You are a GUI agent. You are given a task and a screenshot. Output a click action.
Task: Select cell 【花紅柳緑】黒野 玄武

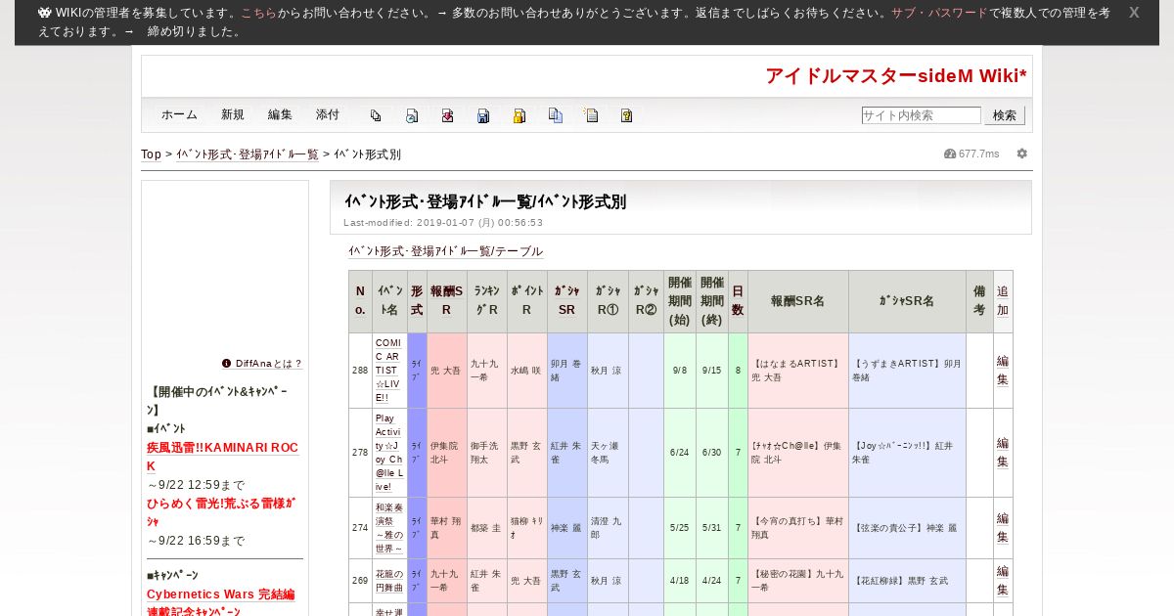(x=907, y=580)
